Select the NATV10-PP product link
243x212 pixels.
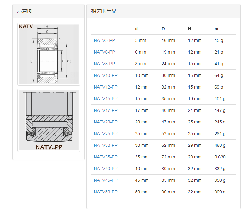(x=105, y=75)
